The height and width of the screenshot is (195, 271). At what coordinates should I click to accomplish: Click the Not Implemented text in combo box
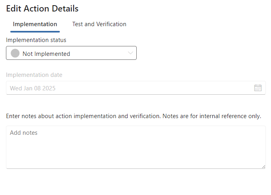46,54
